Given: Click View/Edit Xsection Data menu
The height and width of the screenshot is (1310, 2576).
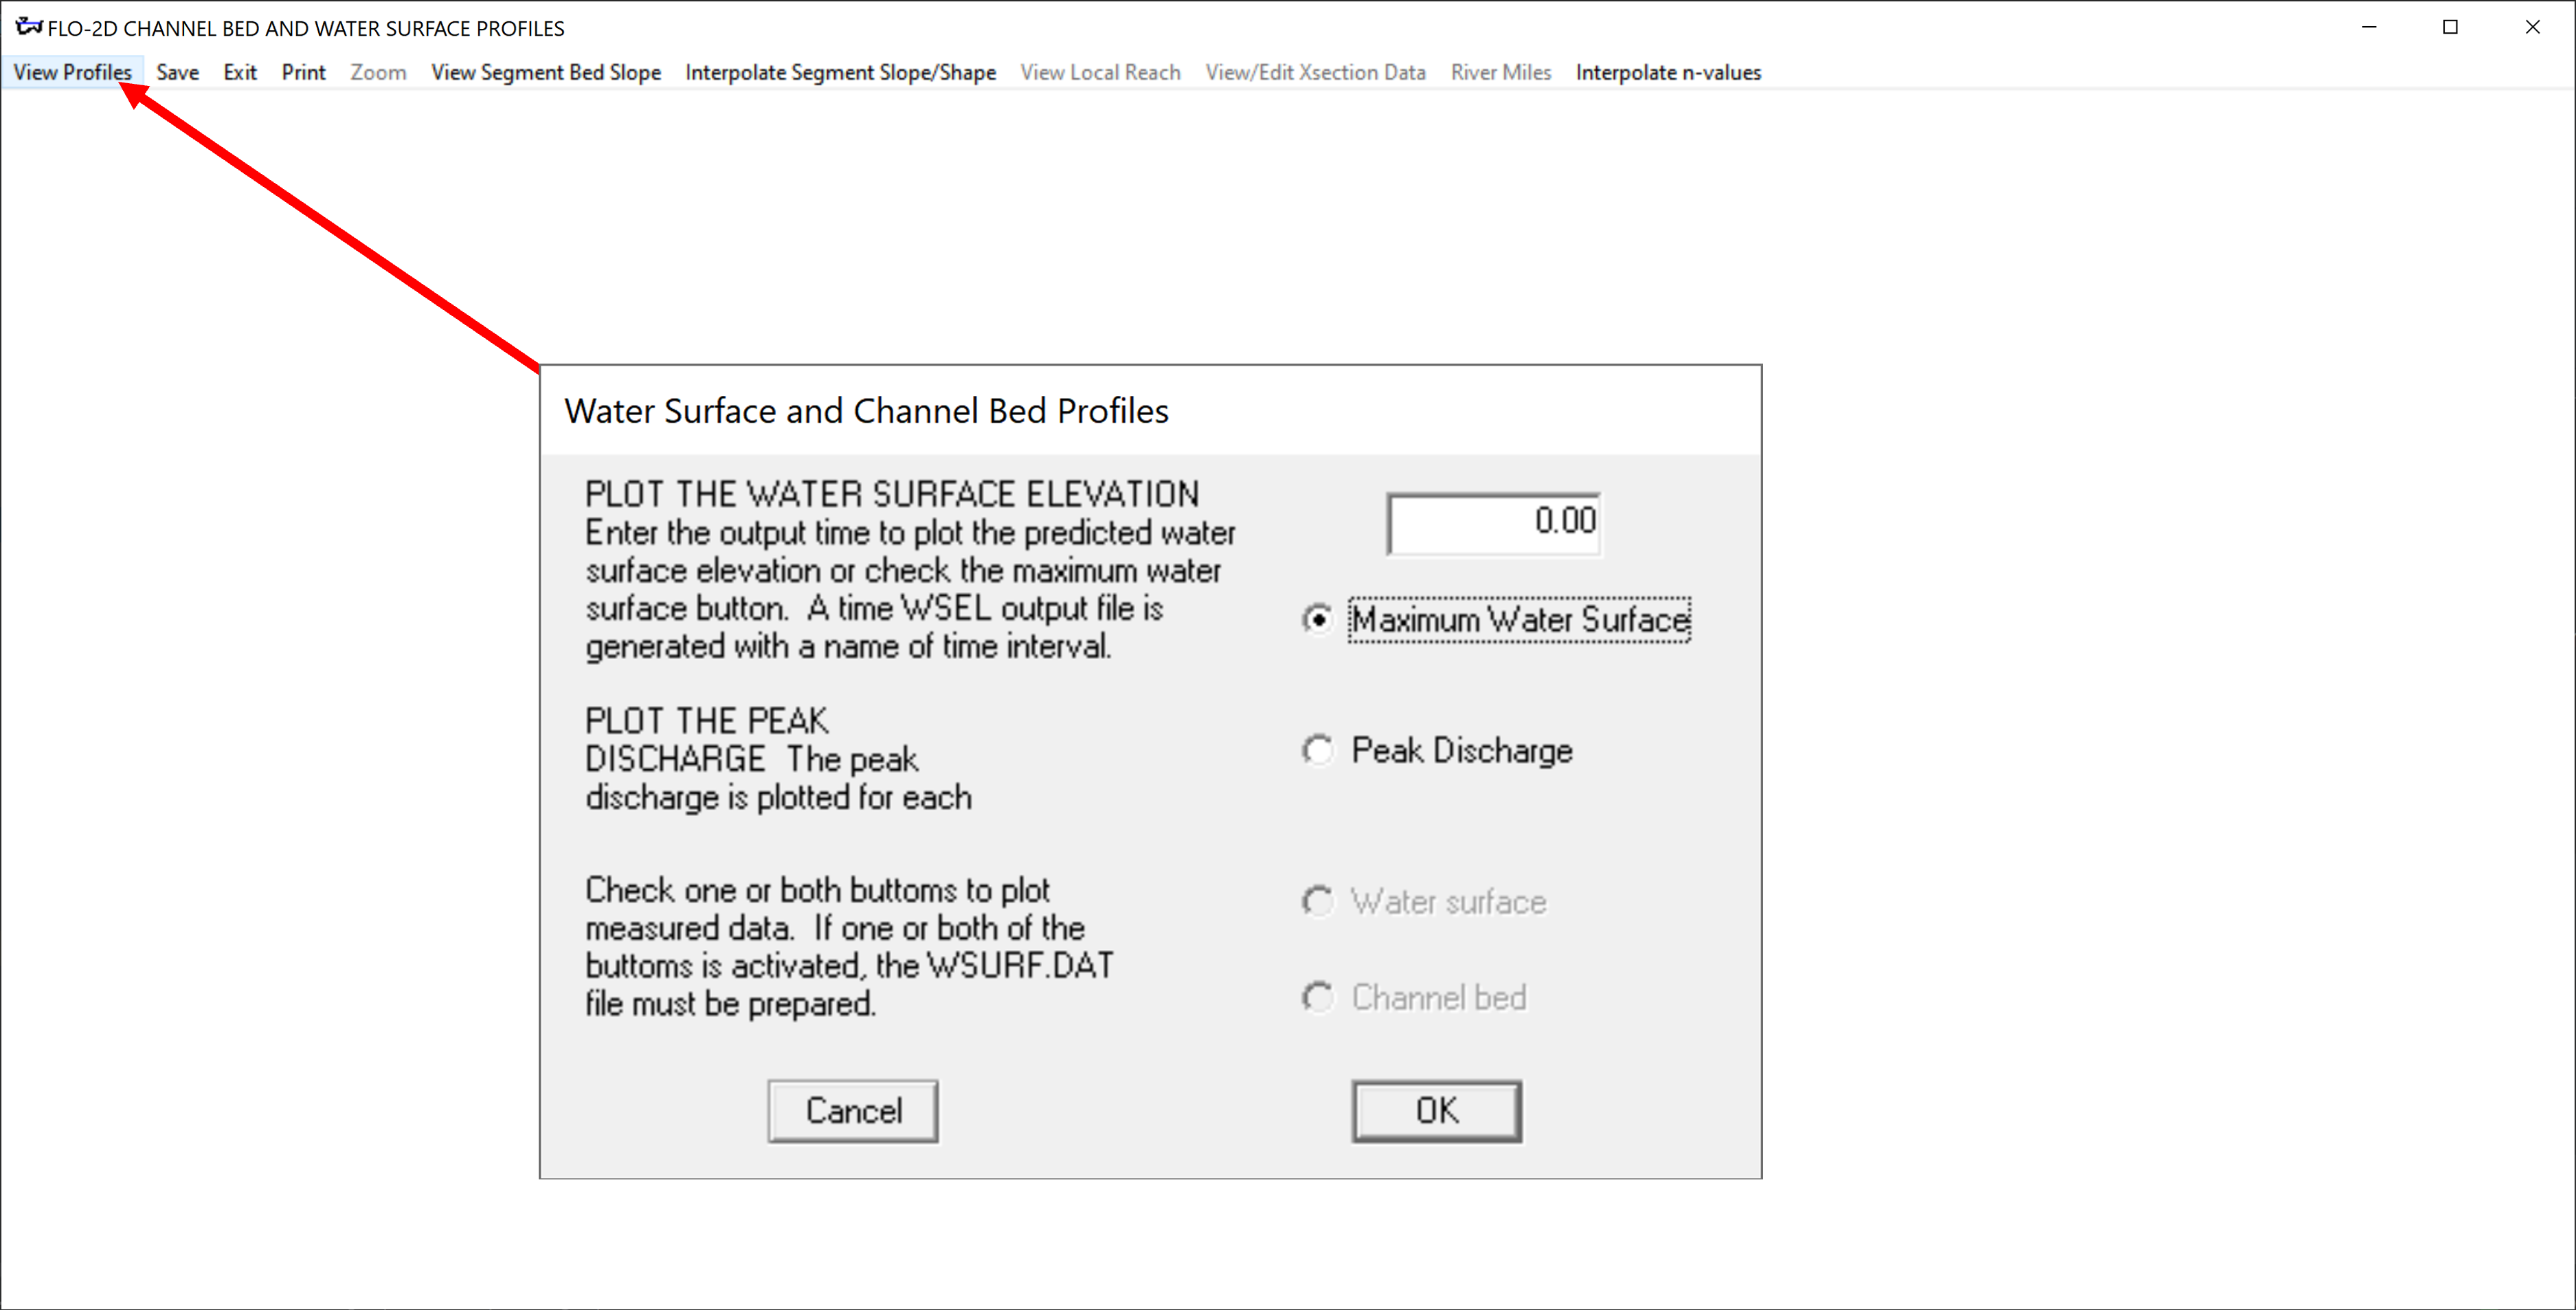Looking at the screenshot, I should [x=1315, y=72].
